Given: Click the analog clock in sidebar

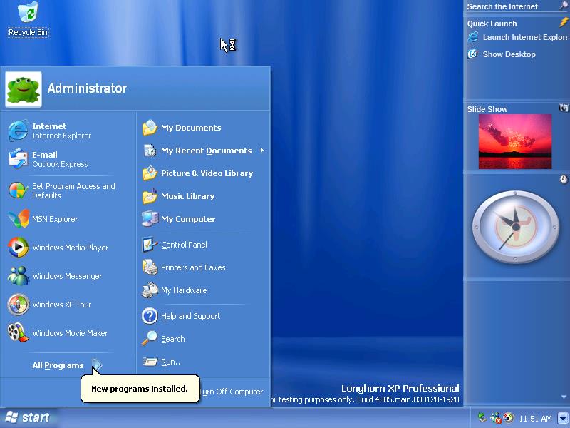Looking at the screenshot, I should (x=515, y=227).
